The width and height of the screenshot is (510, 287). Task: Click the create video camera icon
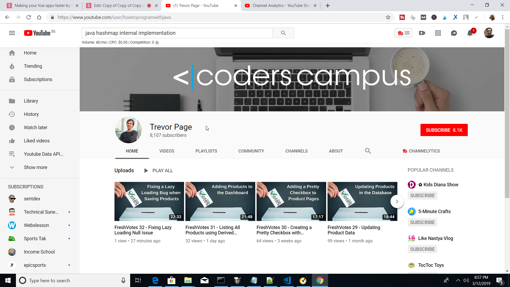(422, 33)
